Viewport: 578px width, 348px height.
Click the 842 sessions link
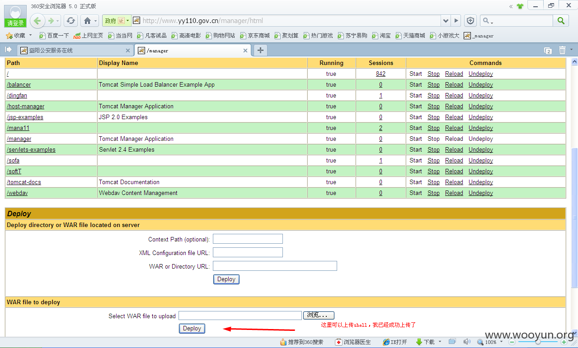click(x=381, y=74)
